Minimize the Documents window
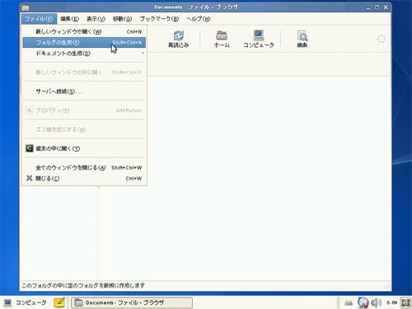The width and height of the screenshot is (412, 309). [368, 7]
